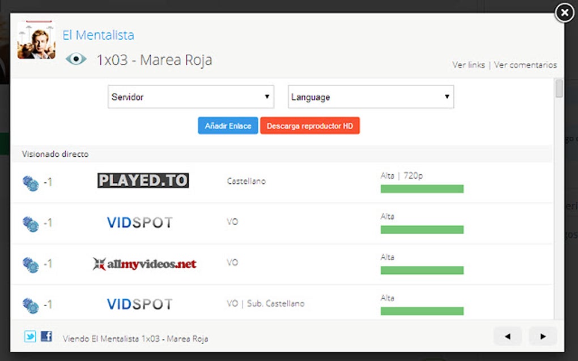
Task: Click the vote chips icon beside PLAYED.TO
Action: [31, 182]
